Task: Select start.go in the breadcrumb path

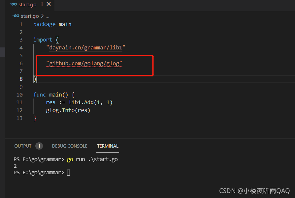Action: tap(30, 16)
